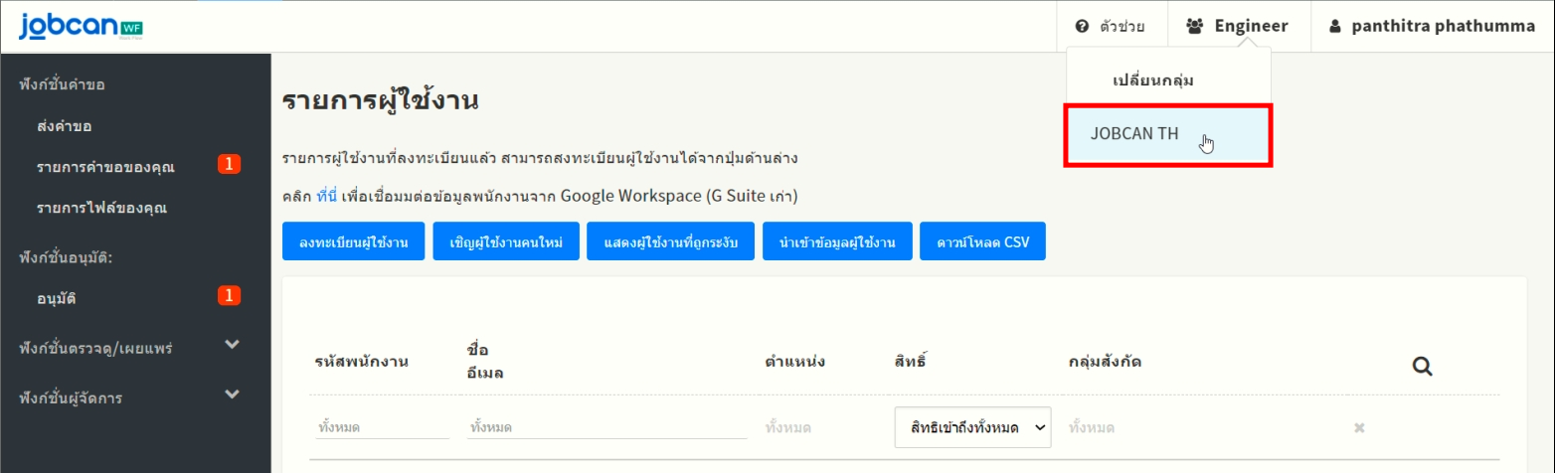This screenshot has width=1555, height=473.
Task: Click the red badge next to อนุมัติ
Action: (x=229, y=295)
